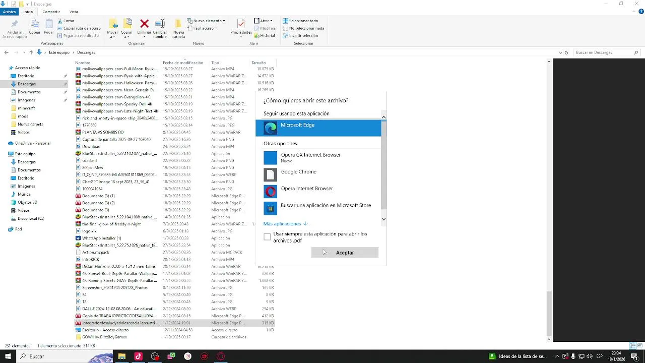Screen dimensions: 645x363
Task: Switch to the Inicio ribbon tab
Action: tap(28, 12)
